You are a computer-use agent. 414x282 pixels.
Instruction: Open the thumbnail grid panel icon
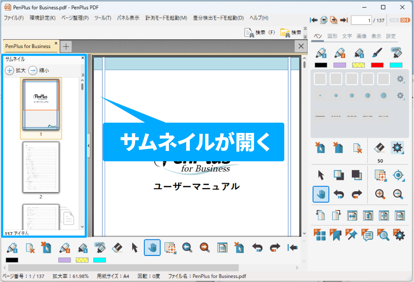coord(320,235)
